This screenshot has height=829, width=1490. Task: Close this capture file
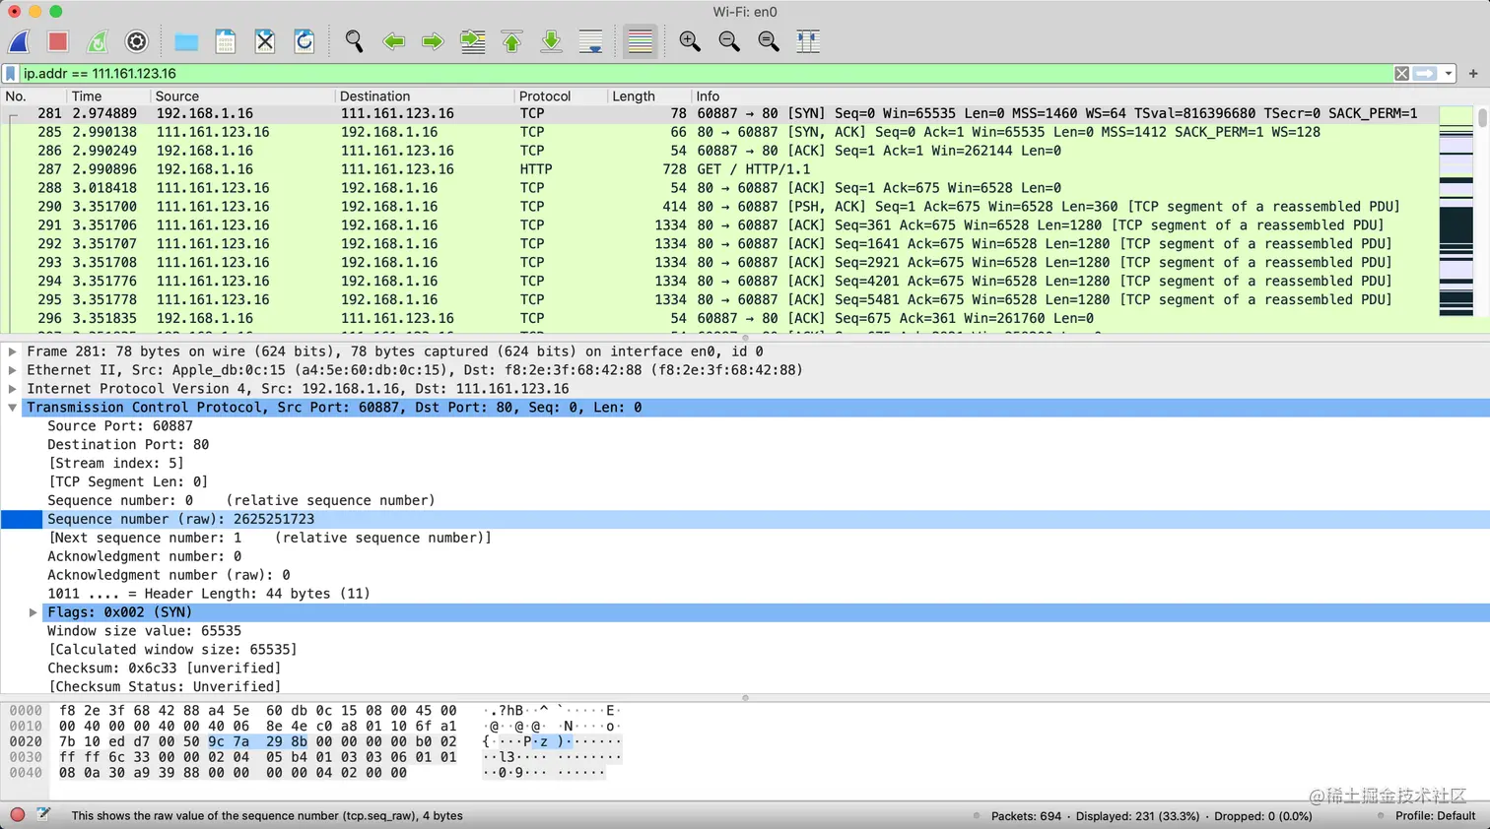[x=265, y=41]
